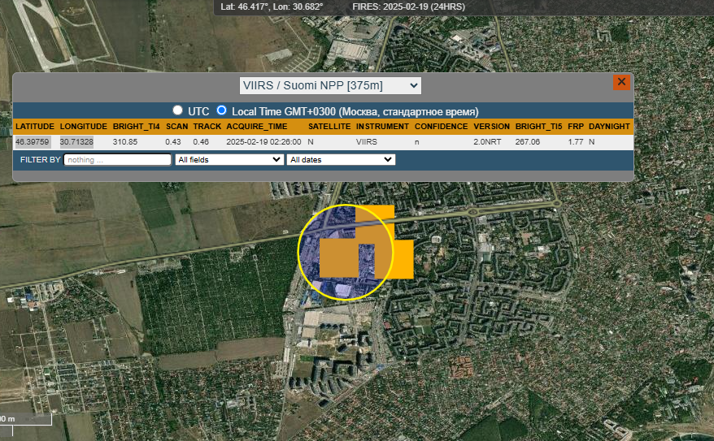
Task: Sort by the CONFIDENCE column header
Action: 441,127
